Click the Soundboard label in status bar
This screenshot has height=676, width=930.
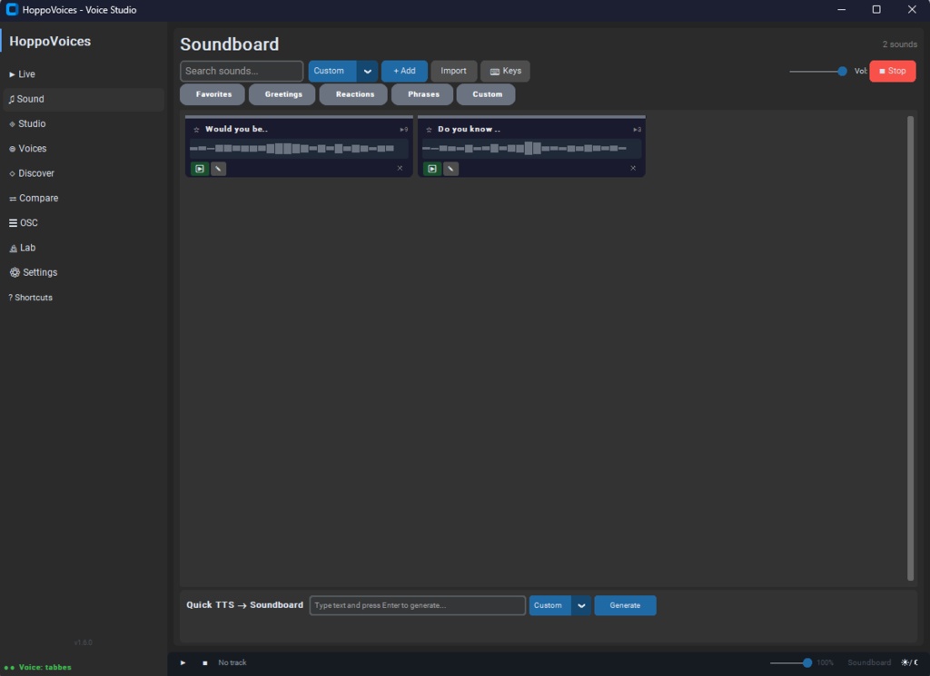pyautogui.click(x=869, y=663)
